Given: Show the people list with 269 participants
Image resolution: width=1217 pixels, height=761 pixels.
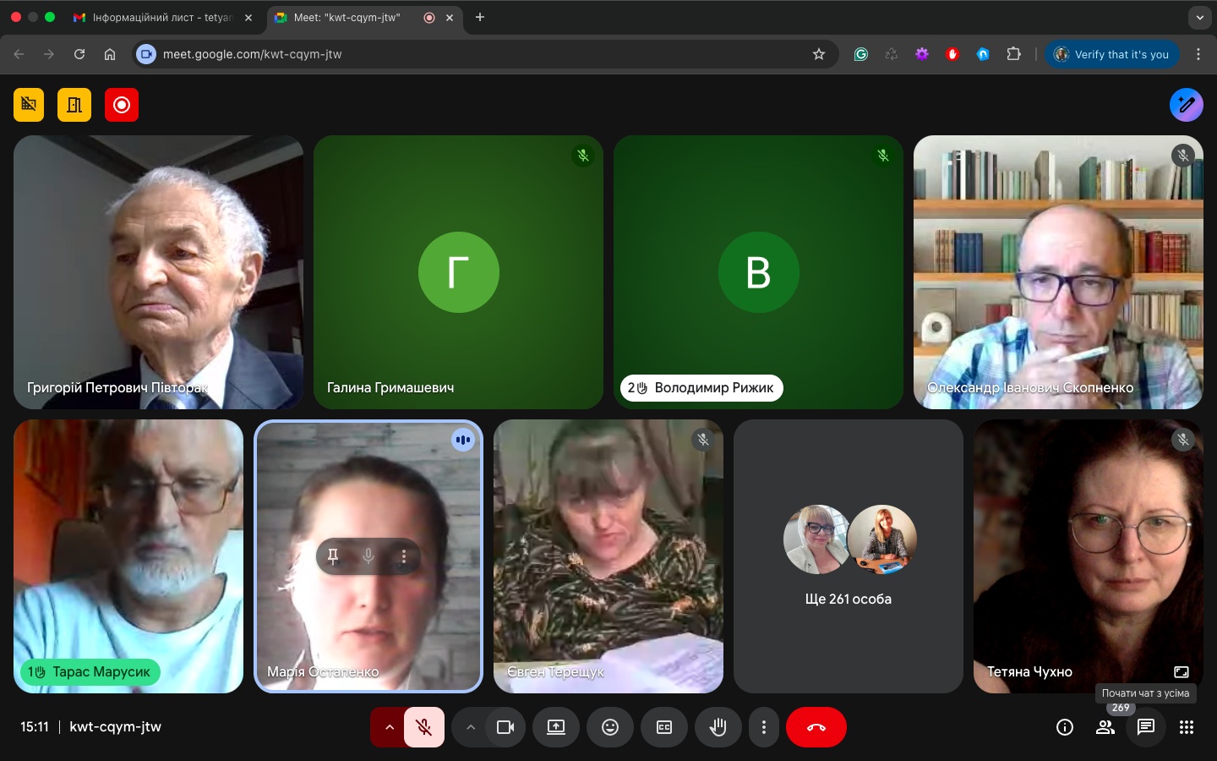Looking at the screenshot, I should (1105, 727).
